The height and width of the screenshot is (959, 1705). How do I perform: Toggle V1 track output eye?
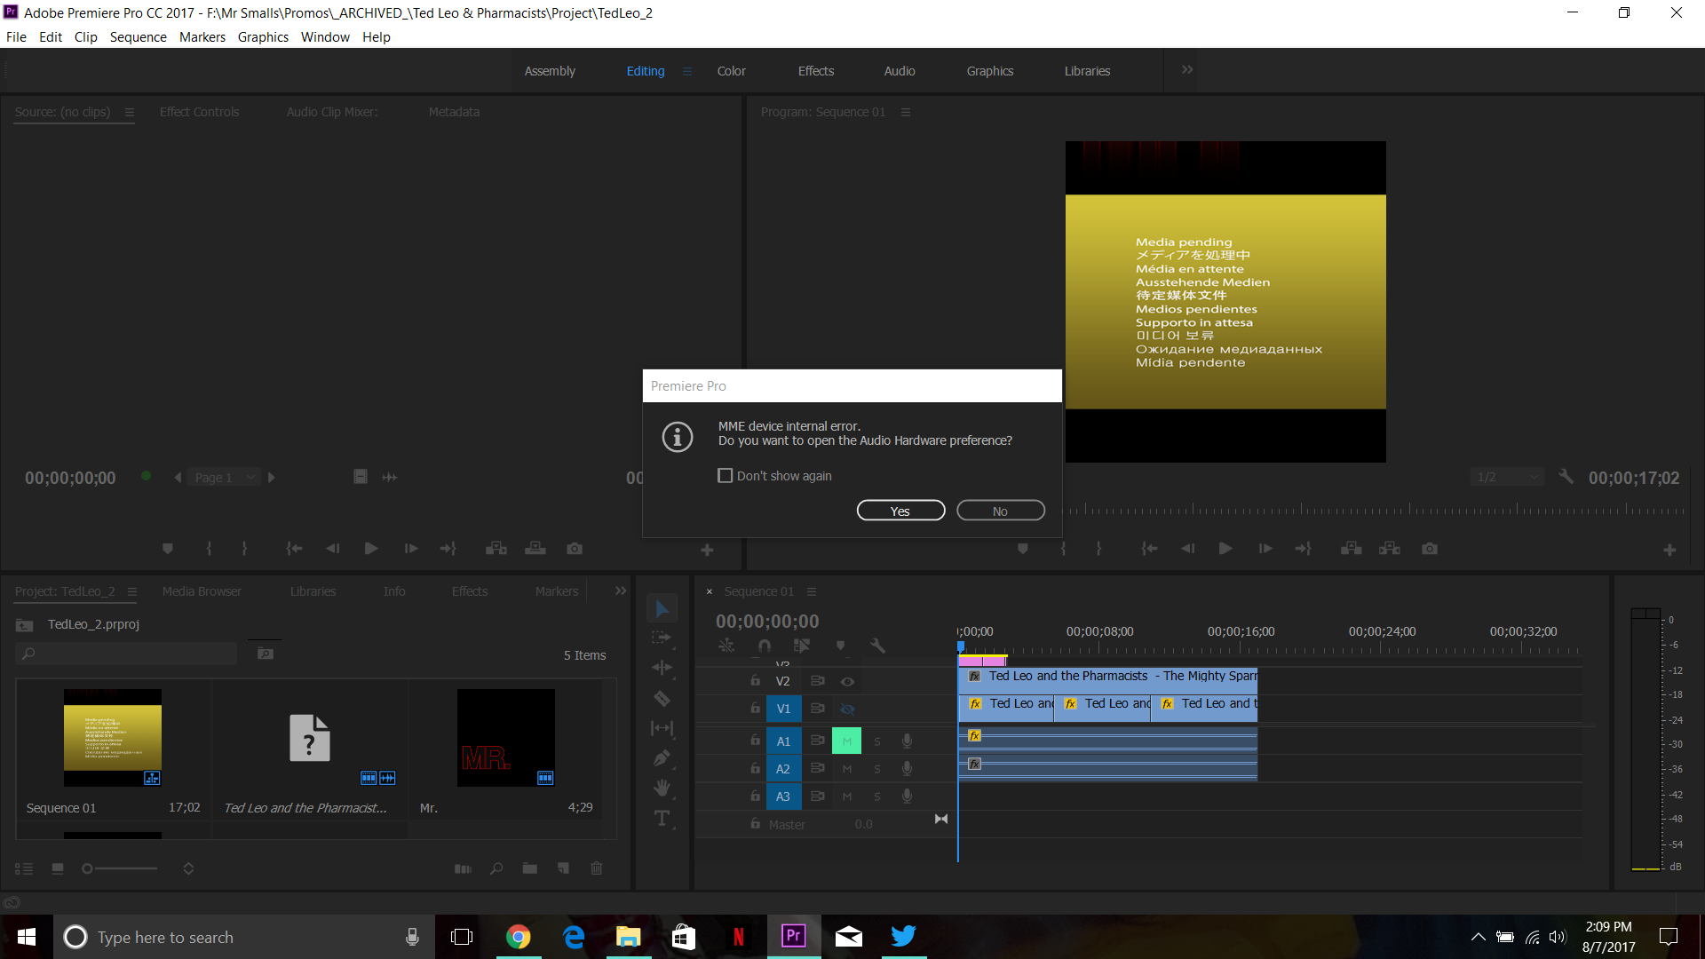point(847,709)
